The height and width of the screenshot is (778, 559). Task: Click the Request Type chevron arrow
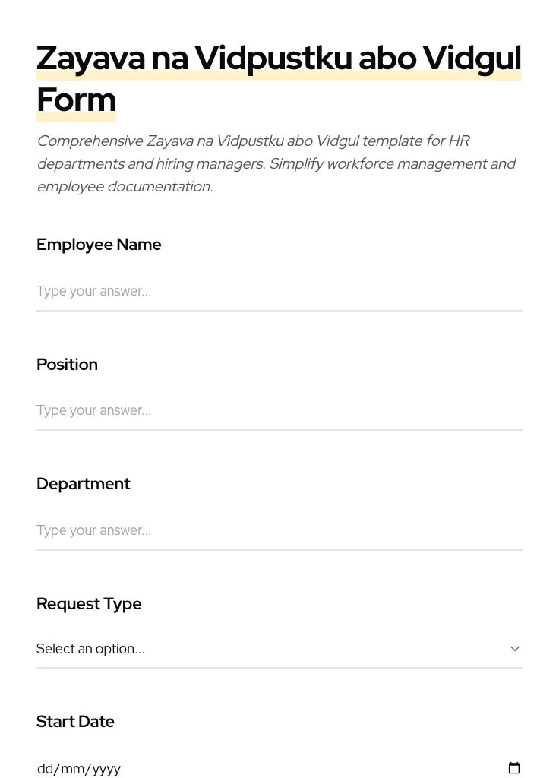click(x=515, y=649)
